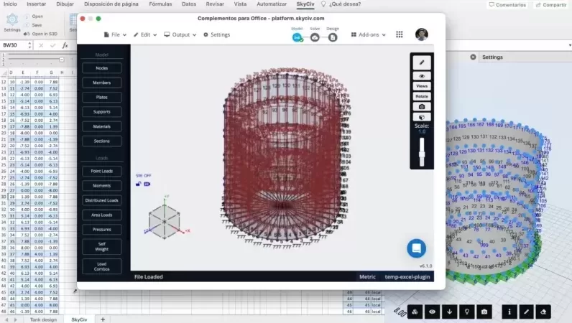
Task: Open the Automatizar ribbon tab in Excel
Action: click(x=272, y=4)
